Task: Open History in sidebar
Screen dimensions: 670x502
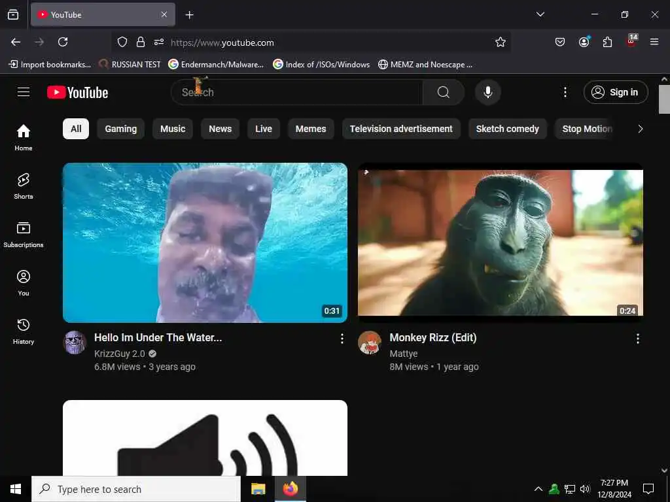Action: [x=24, y=331]
